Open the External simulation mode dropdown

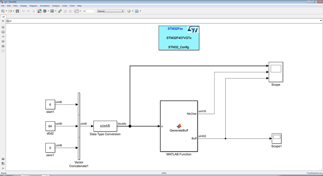pyautogui.click(x=111, y=11)
